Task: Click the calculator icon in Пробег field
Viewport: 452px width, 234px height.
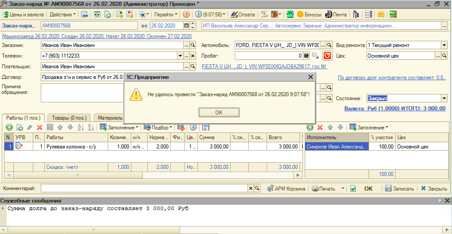Action: (x=306, y=56)
